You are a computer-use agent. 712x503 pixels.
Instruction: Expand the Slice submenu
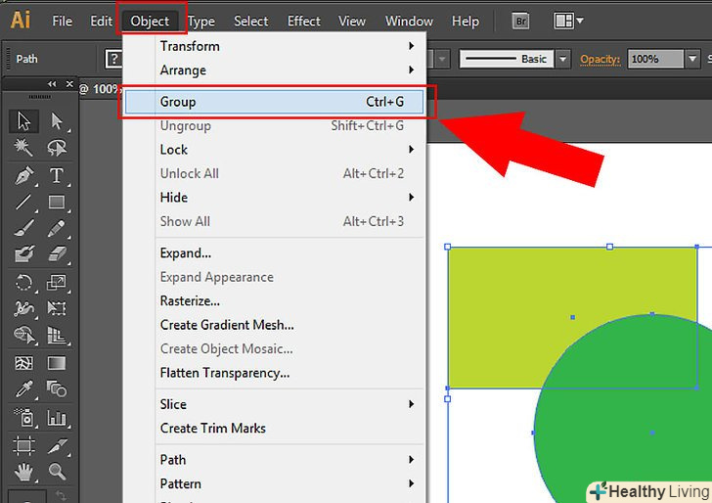coord(411,404)
